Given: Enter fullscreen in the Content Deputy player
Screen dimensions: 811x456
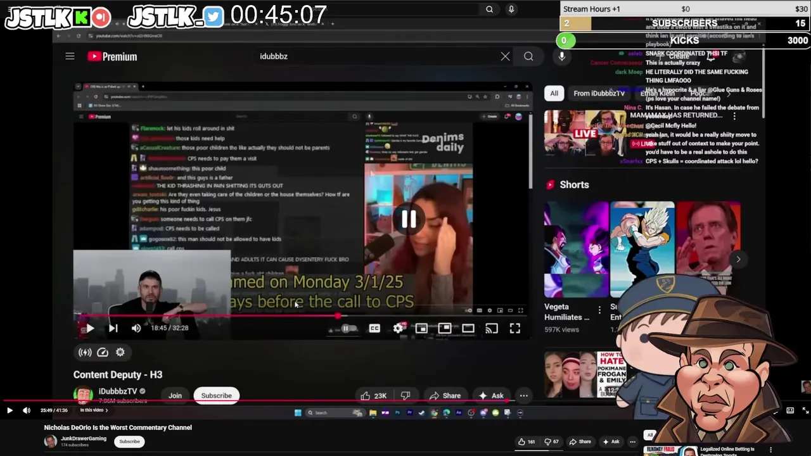Looking at the screenshot, I should (515, 328).
